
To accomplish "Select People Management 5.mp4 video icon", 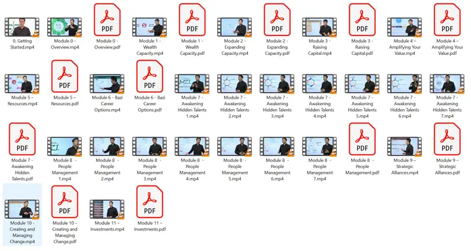I will [235, 146].
